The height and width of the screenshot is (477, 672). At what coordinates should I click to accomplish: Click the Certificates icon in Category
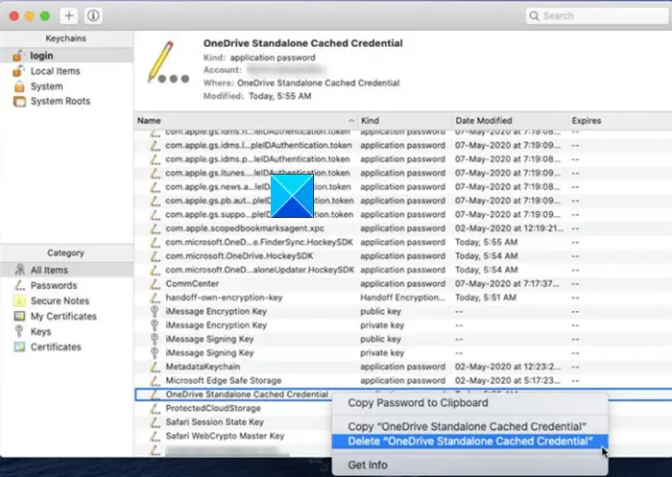pos(19,346)
